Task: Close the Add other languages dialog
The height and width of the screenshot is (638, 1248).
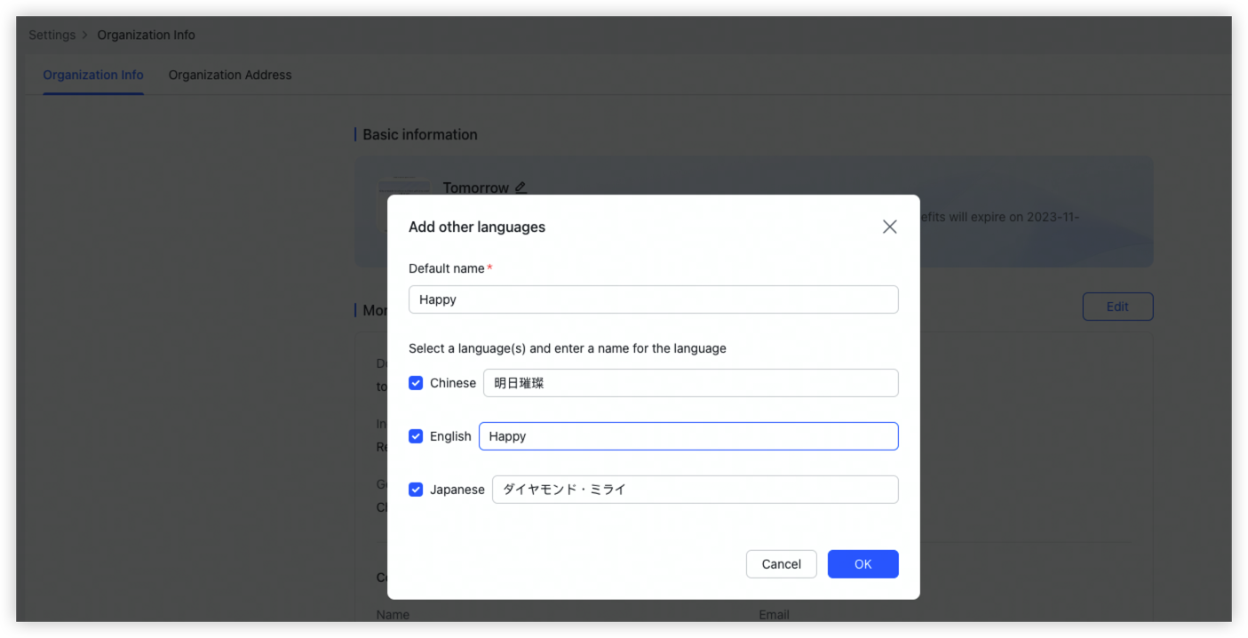Action: coord(889,227)
